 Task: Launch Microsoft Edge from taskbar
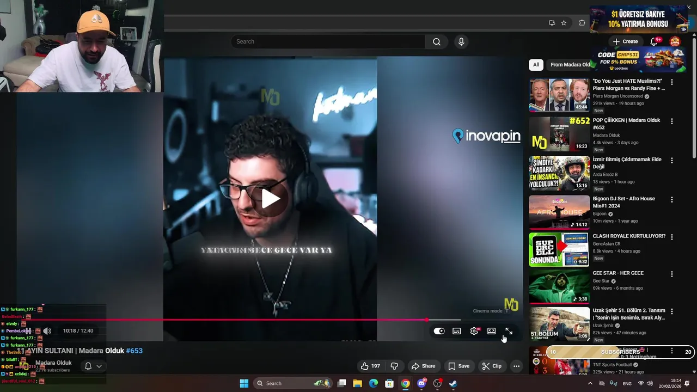point(374,383)
